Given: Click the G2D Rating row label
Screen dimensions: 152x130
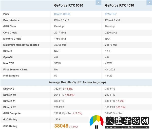Looking at the screenshot, I should [x=10, y=119].
